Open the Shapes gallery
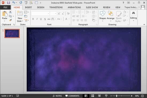This screenshot has width=147, height=98. pos(103,16)
